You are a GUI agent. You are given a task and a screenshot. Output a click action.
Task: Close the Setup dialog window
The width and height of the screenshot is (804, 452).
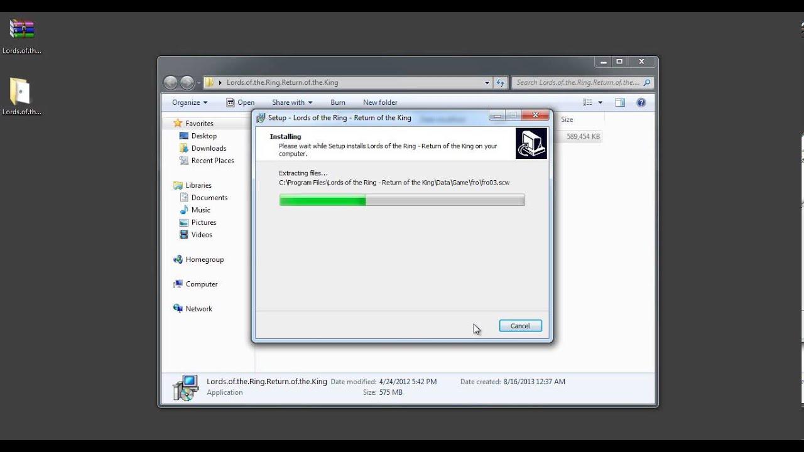536,116
